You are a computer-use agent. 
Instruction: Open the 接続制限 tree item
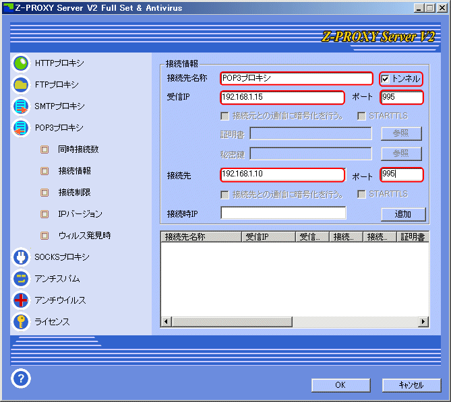75,193
